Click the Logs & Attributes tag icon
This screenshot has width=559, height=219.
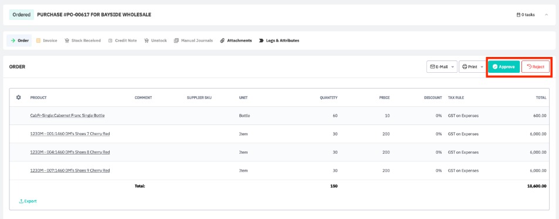coord(262,41)
